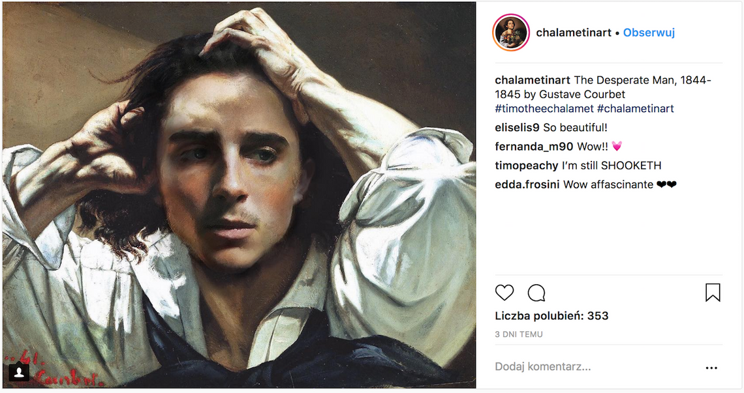Open edda.frosini's profile from the comments
The height and width of the screenshot is (393, 744).
[528, 184]
